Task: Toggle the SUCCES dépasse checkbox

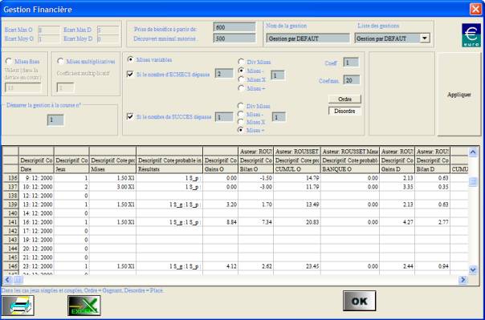Action: click(x=130, y=116)
